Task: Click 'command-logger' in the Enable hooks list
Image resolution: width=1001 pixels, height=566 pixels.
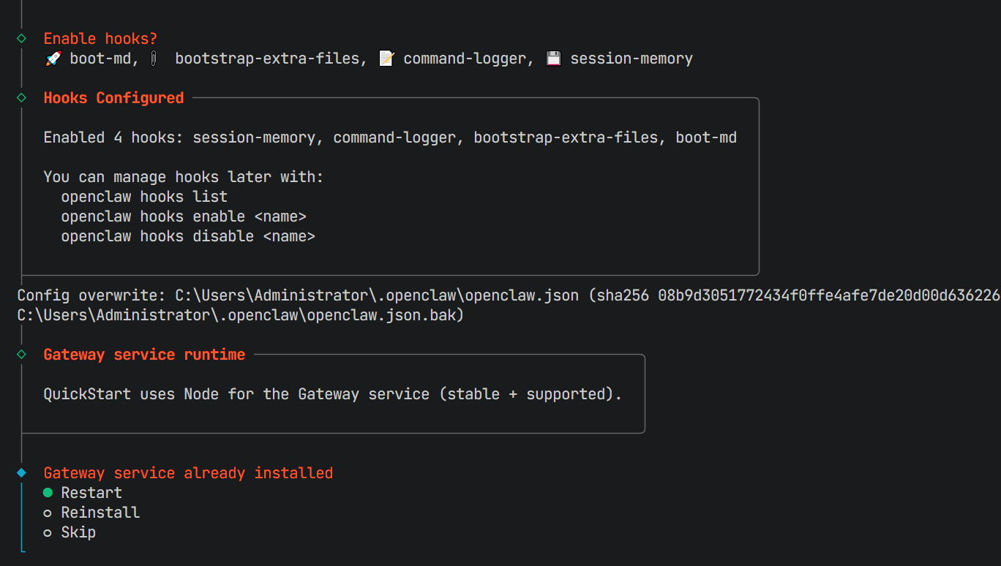Action: coord(465,59)
